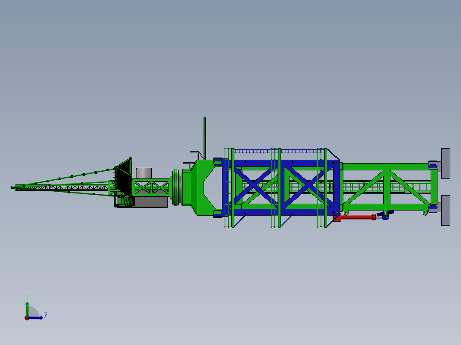Select the gray cylindrical tank on the model
Viewport: 461px width, 345px height.
pyautogui.click(x=144, y=173)
